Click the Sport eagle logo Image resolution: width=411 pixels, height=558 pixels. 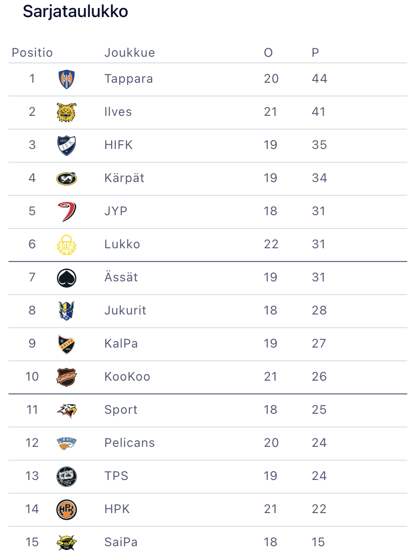[66, 410]
